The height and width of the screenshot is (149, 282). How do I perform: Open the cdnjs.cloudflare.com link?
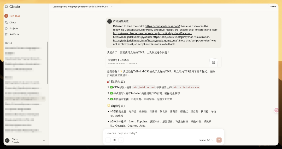tap(175, 33)
